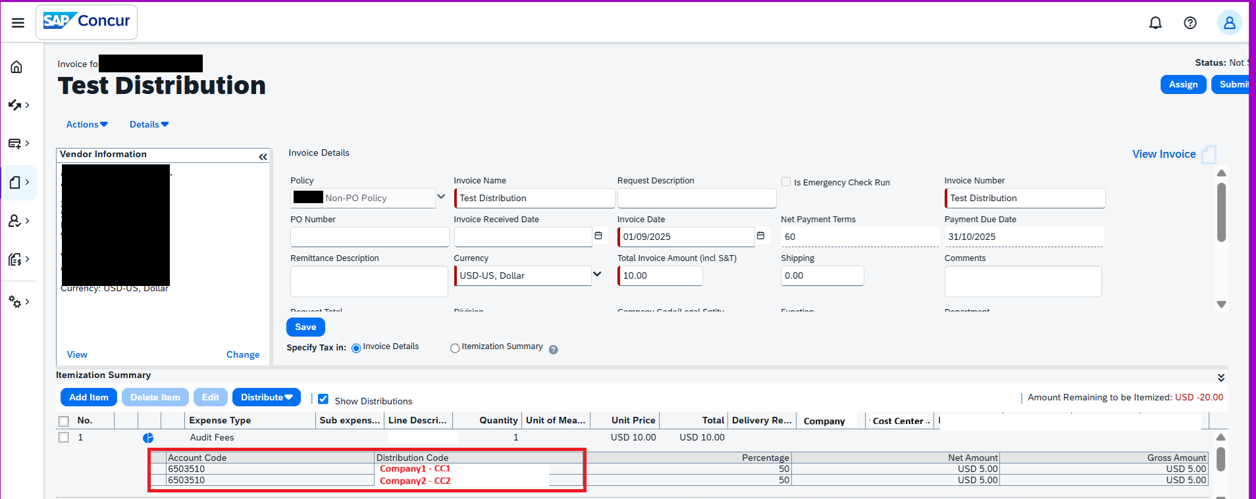Sort by the Expense Type column header

[x=220, y=421]
